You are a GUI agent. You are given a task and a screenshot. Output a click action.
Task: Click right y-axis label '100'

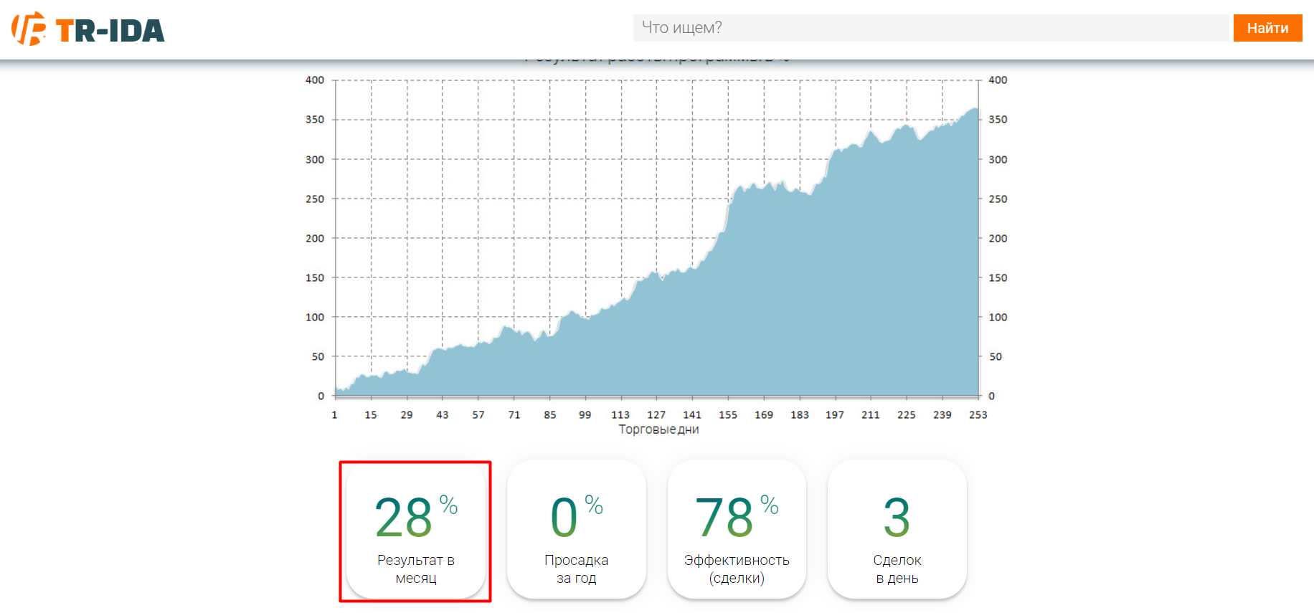pyautogui.click(x=998, y=317)
